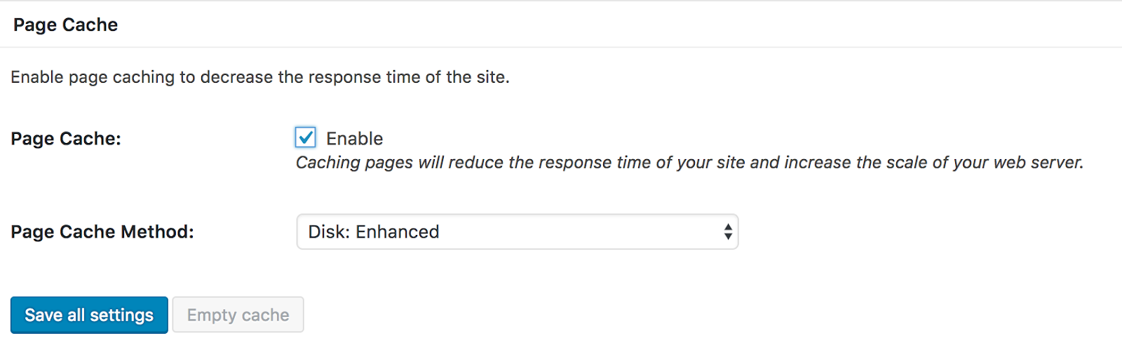The width and height of the screenshot is (1122, 352).
Task: Select the Disk: Enhanced option text
Action: pyautogui.click(x=374, y=232)
